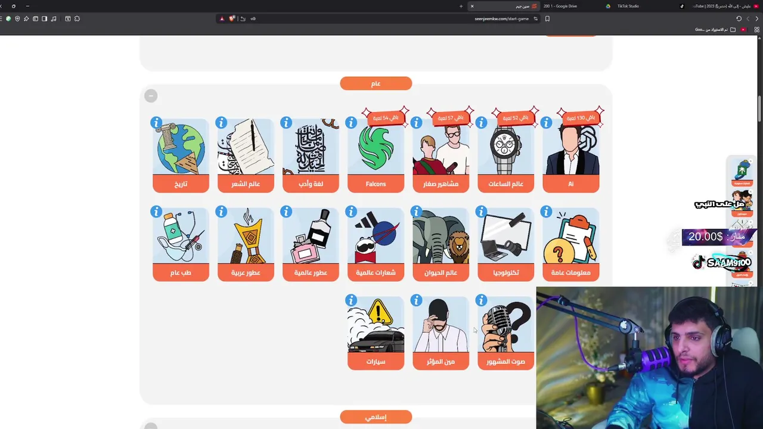Open info icon for Ai category
The image size is (763, 429).
(546, 123)
